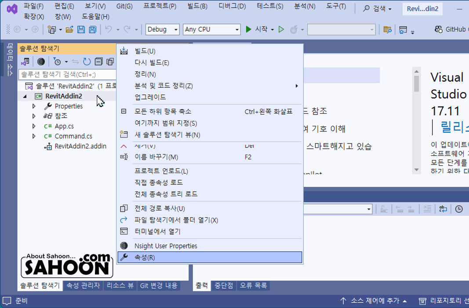Screen dimensions: 469x308
Task: Switch to the 오류 목록 tab
Action: click(x=253, y=286)
